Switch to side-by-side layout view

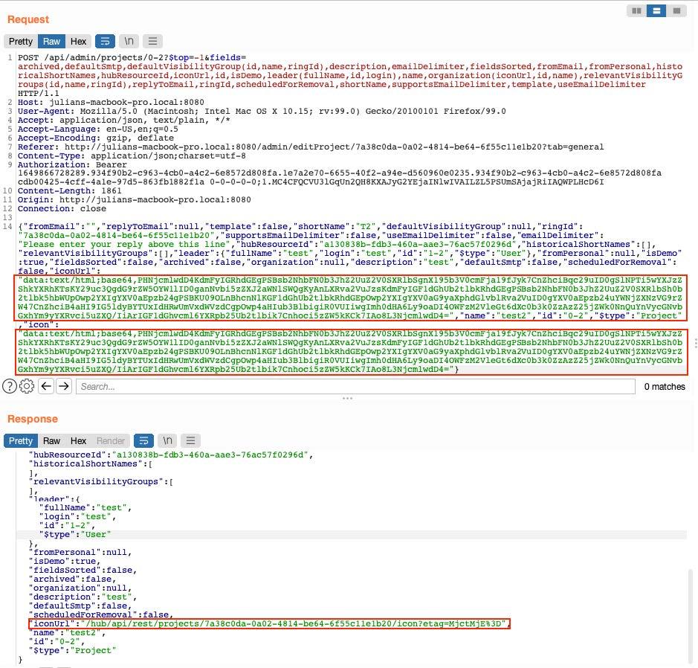(x=636, y=10)
